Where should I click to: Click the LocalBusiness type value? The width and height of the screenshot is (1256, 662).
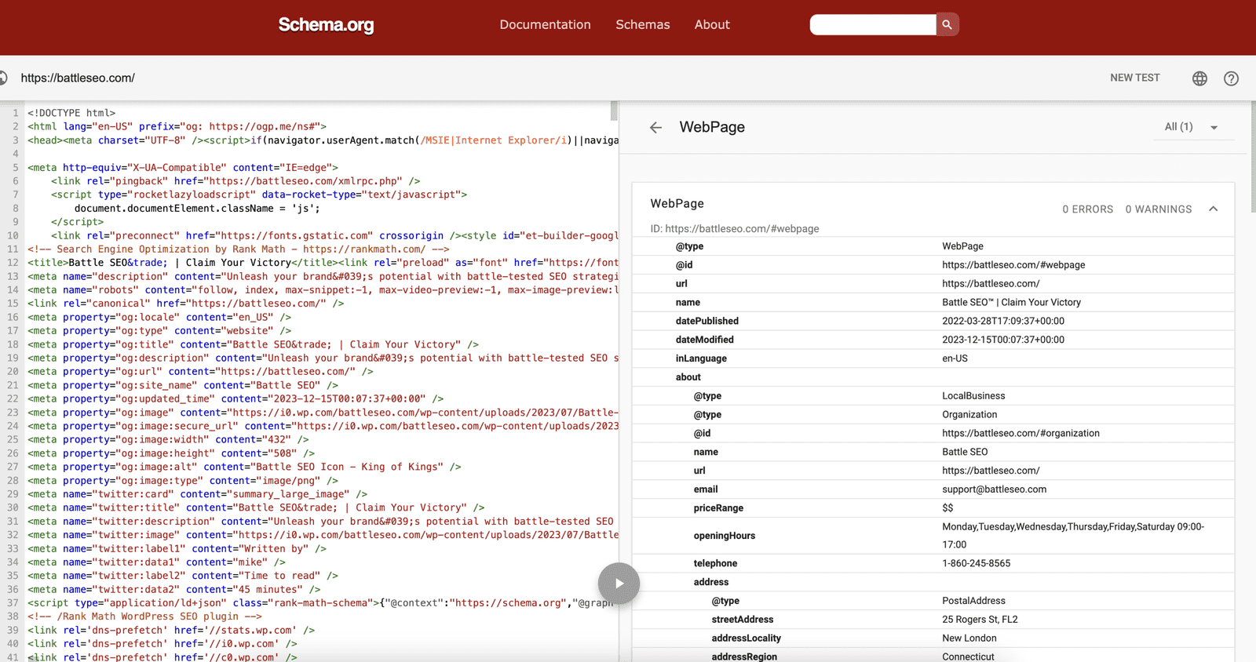[x=973, y=396]
